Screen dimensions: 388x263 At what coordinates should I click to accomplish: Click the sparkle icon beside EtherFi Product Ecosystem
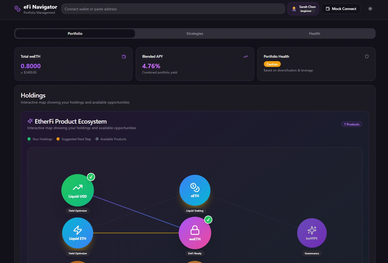pyautogui.click(x=30, y=121)
